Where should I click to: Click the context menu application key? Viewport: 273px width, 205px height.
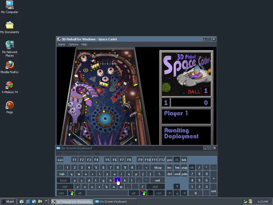click(150, 193)
